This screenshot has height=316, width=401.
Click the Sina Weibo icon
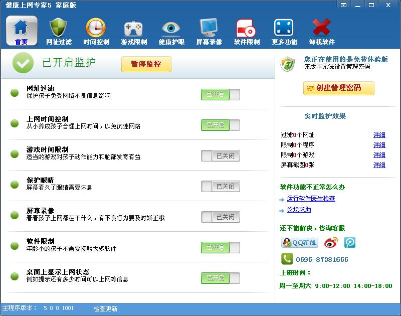331,242
